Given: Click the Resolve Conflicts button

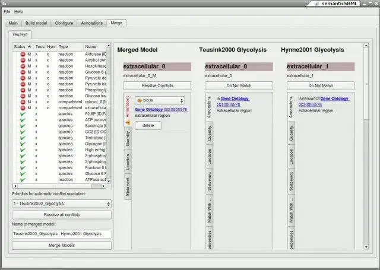Looking at the screenshot, I should click(157, 85).
